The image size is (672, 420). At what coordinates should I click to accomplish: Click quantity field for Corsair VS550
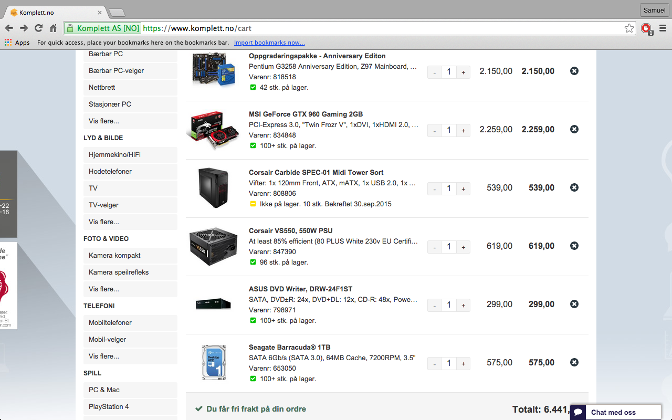point(449,247)
